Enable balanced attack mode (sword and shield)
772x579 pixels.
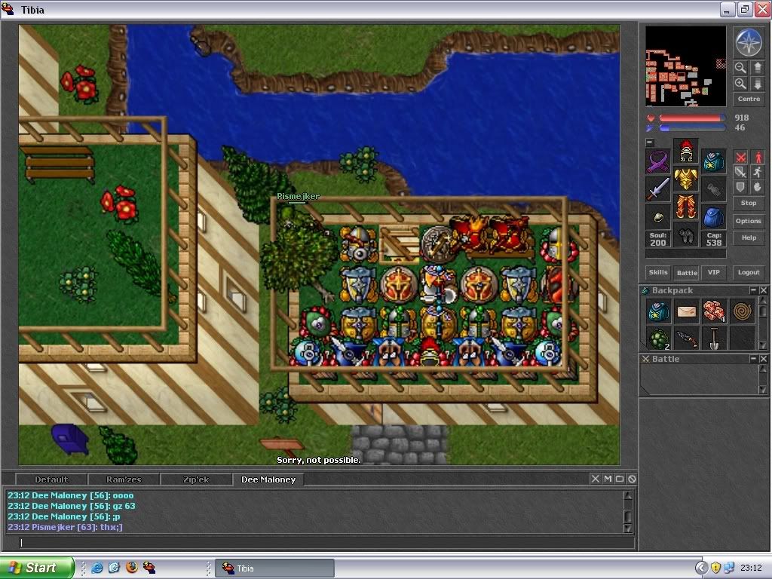(740, 172)
